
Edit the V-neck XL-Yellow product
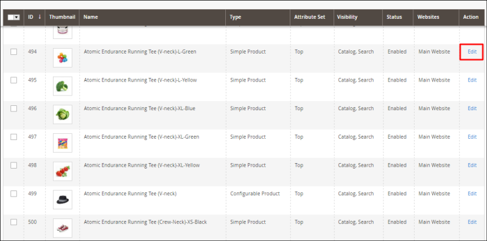pos(472,165)
